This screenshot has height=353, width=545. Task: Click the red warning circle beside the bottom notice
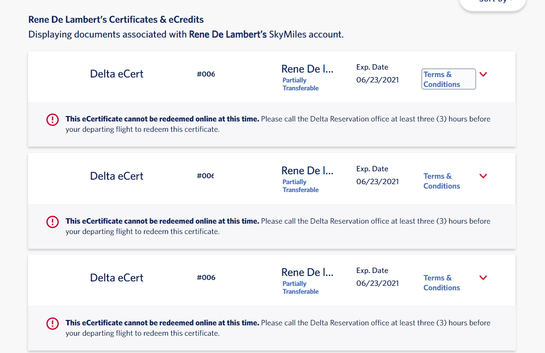[52, 323]
